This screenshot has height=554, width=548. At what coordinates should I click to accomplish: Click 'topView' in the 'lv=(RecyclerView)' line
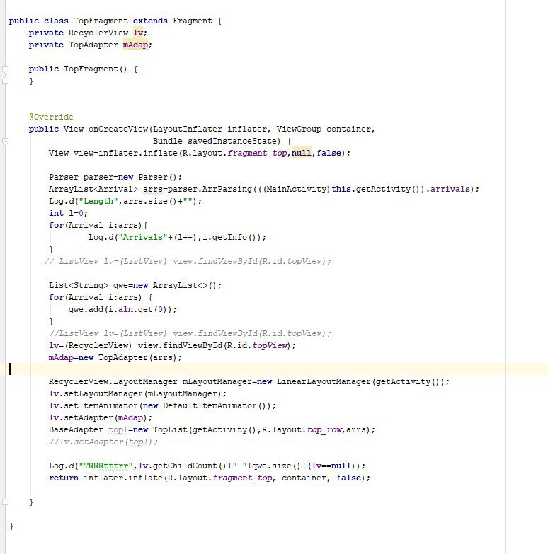(270, 345)
